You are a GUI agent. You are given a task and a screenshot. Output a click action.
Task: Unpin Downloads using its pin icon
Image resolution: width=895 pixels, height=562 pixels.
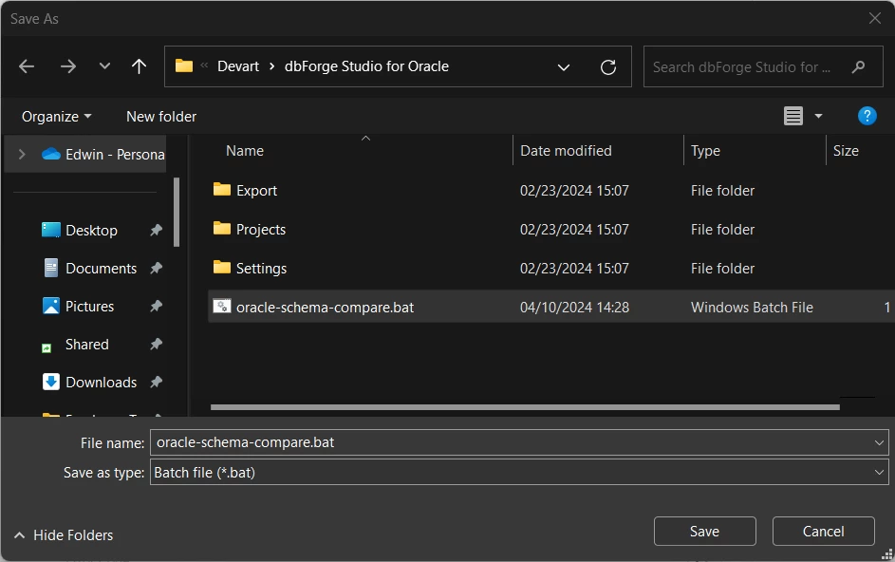tap(156, 382)
